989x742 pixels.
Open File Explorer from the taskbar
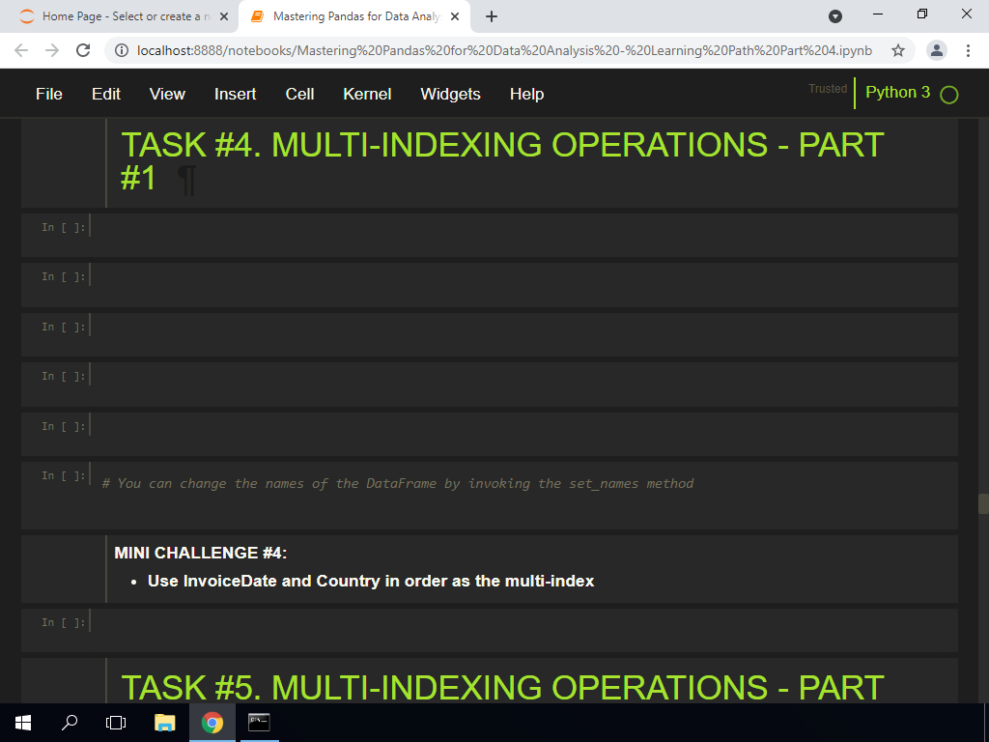click(164, 723)
